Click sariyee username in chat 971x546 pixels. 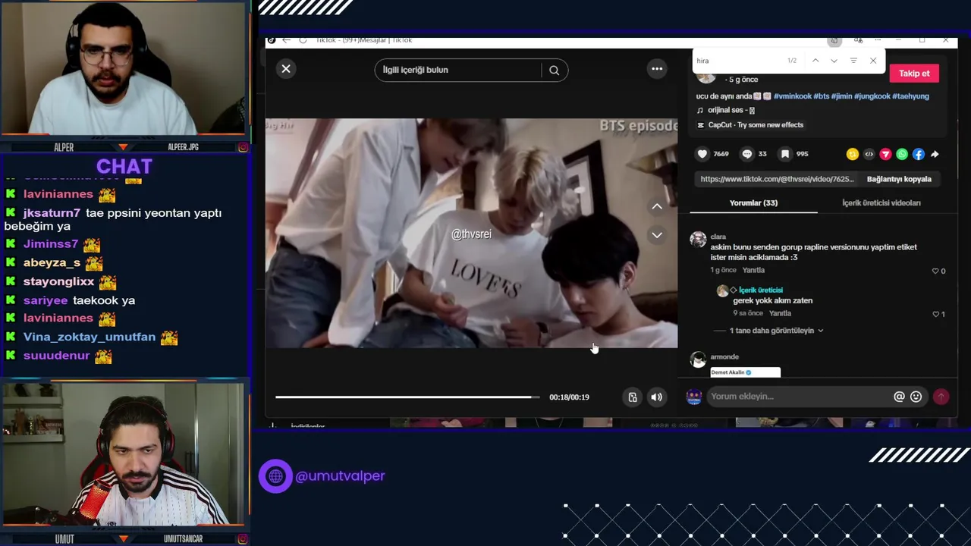tap(46, 300)
